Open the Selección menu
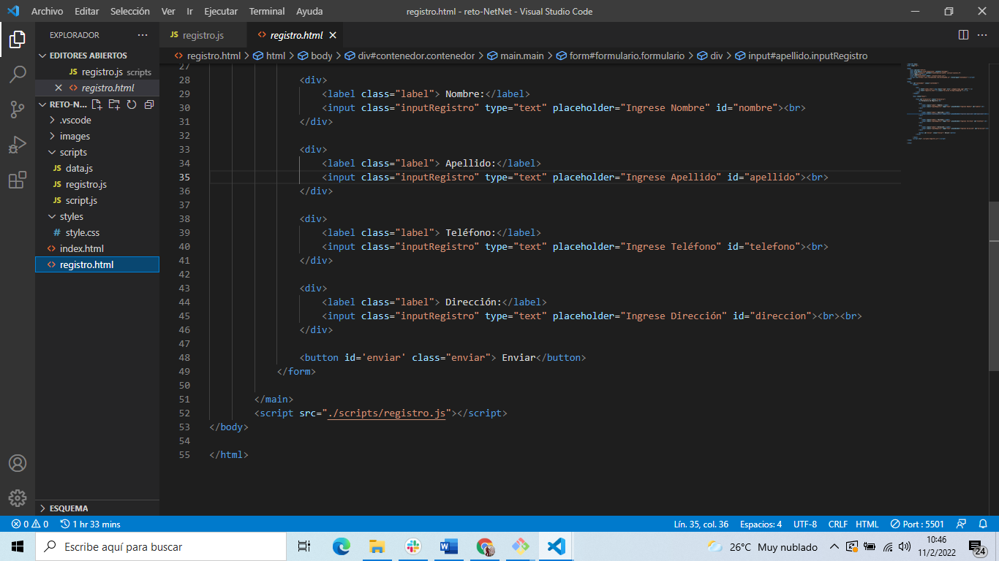The width and height of the screenshot is (999, 561). pos(129,11)
